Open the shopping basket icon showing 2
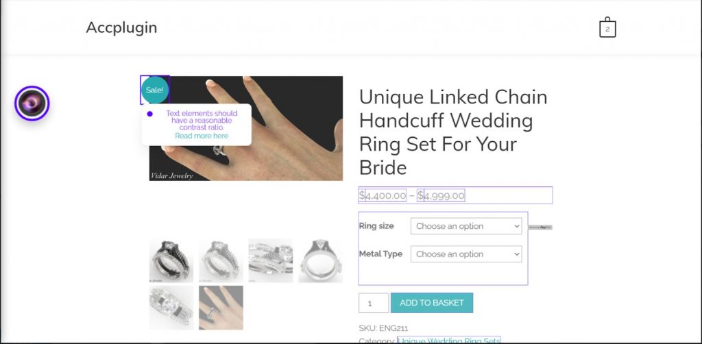702x344 pixels. 607,27
